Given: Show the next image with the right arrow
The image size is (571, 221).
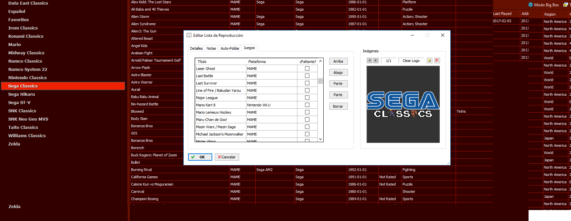Looking at the screenshot, I should [x=376, y=60].
